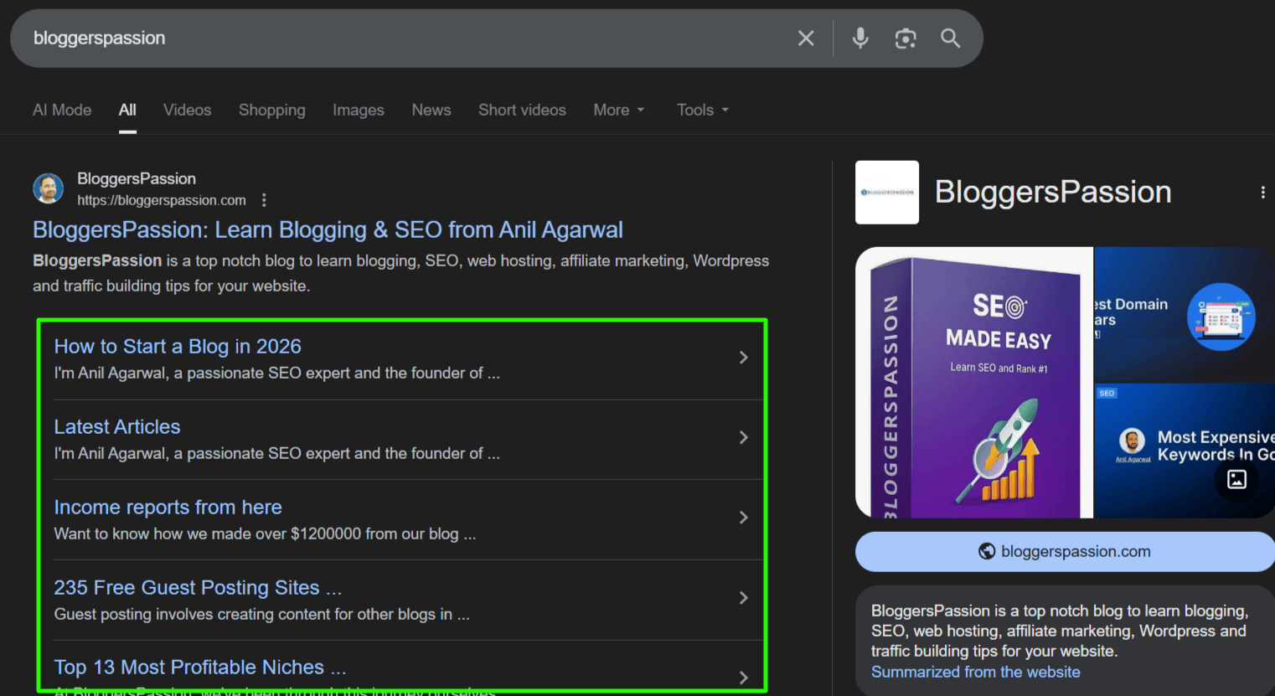Click the BloggersPassion profile avatar
Viewport: 1275px width, 696px height.
coord(48,188)
